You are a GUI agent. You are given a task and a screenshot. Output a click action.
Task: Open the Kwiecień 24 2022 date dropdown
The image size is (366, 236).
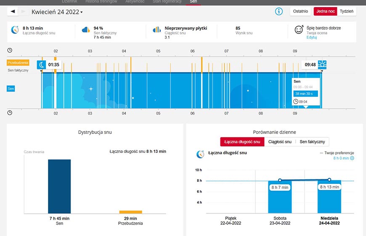[x=57, y=12]
